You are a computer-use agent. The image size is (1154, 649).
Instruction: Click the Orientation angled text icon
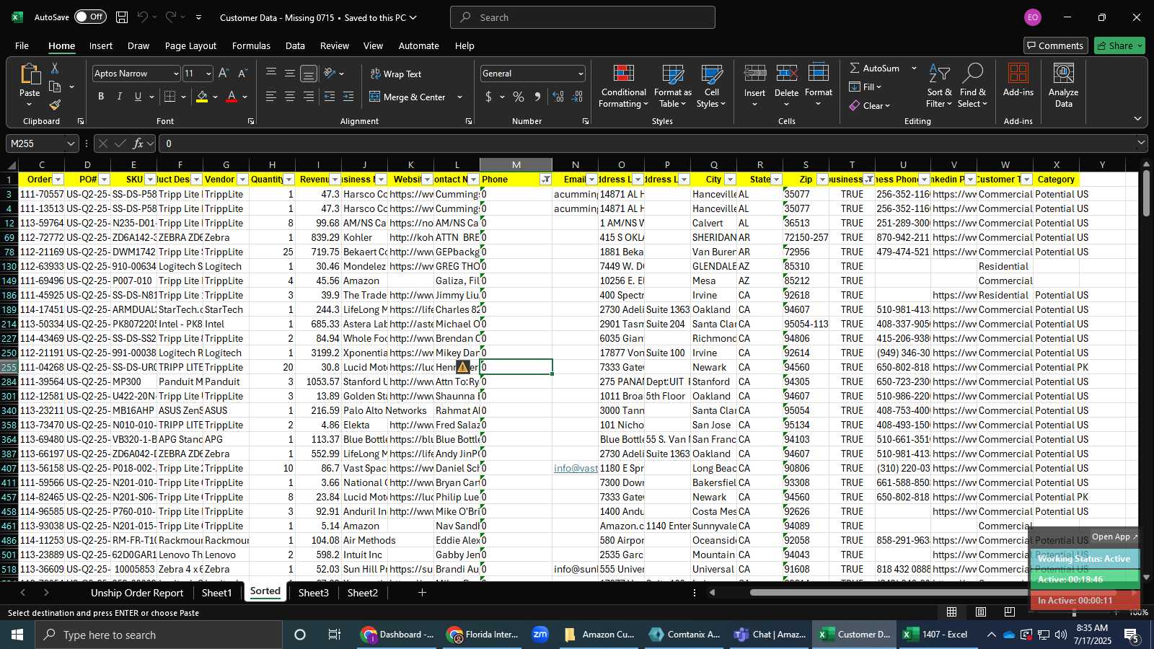(330, 73)
